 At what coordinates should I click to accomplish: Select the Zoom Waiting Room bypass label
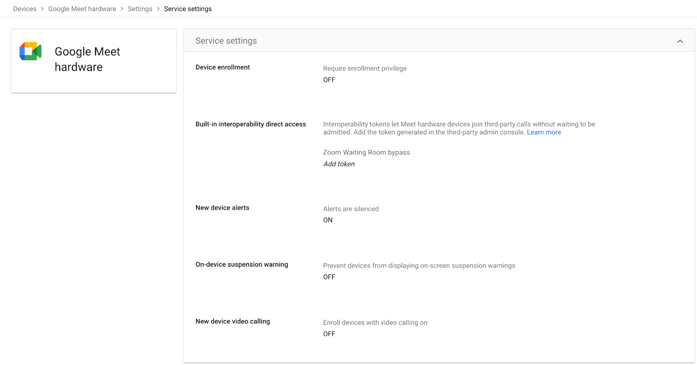click(x=366, y=153)
